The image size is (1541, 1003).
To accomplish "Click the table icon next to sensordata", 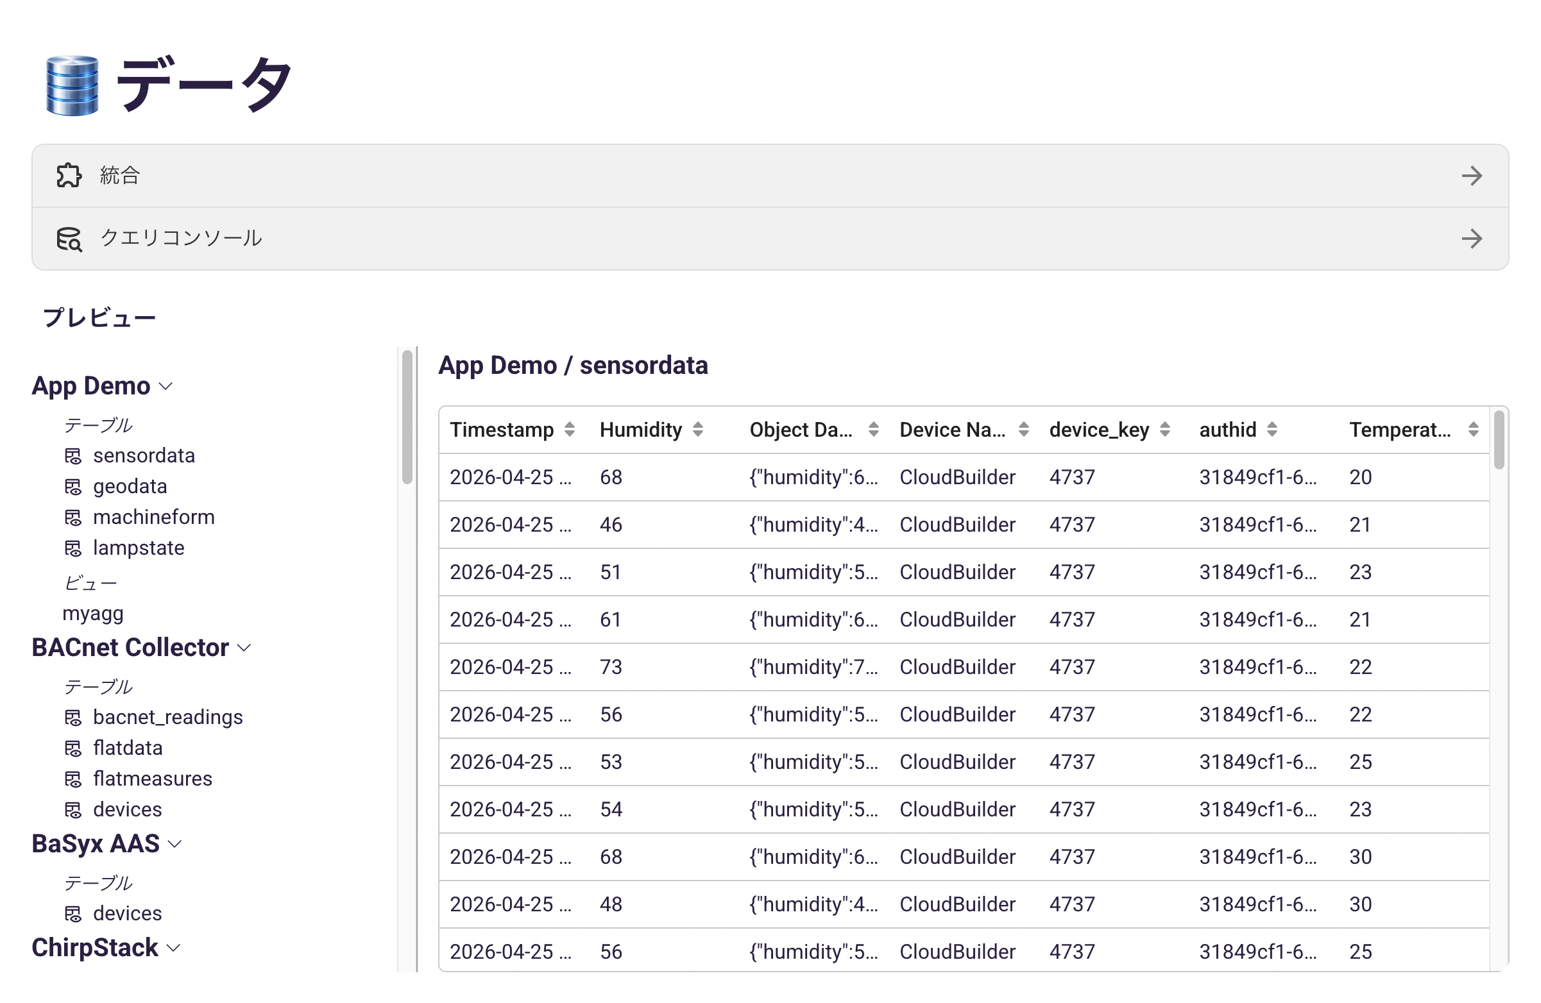I will click(73, 456).
